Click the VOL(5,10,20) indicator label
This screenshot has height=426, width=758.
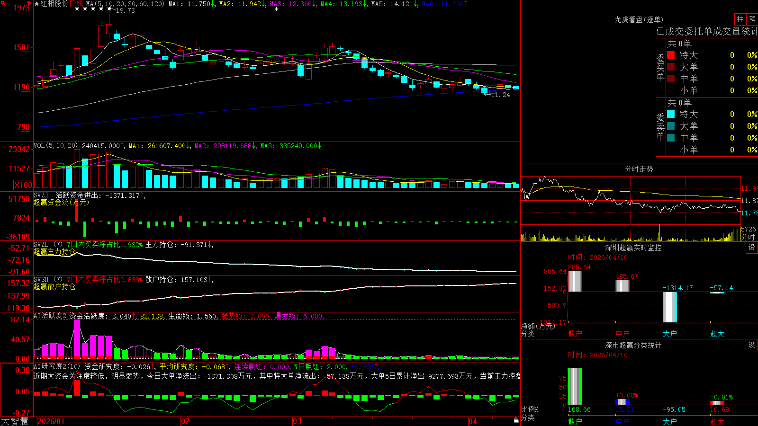pyautogui.click(x=56, y=146)
